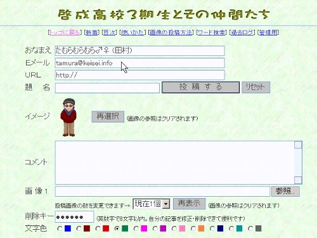317x238 pixels.
Task: Click the 投稿する submit button
Action: pos(200,87)
